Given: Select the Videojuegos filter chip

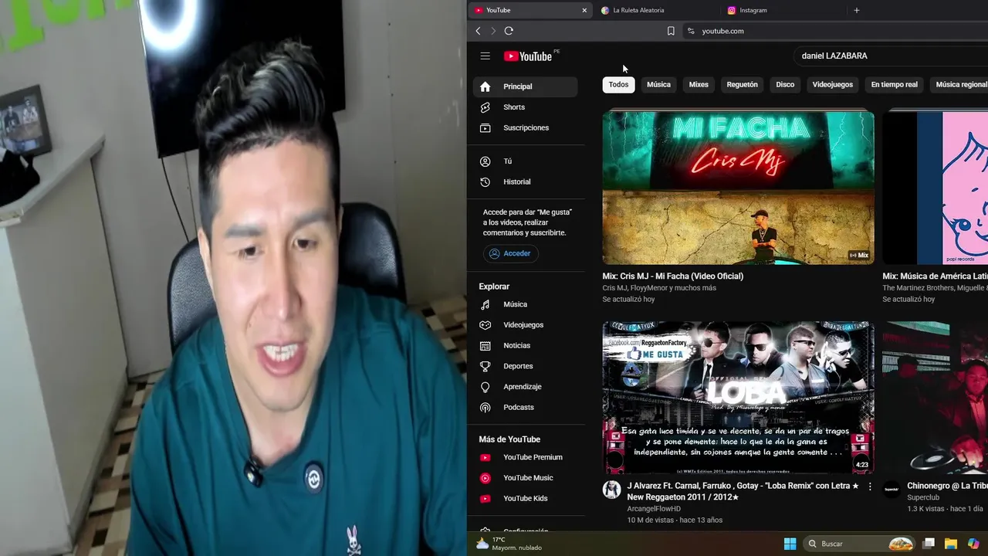Looking at the screenshot, I should coord(832,84).
